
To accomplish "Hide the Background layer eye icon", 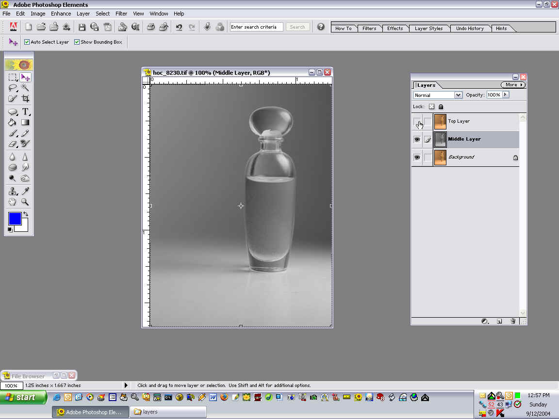I will tap(417, 157).
